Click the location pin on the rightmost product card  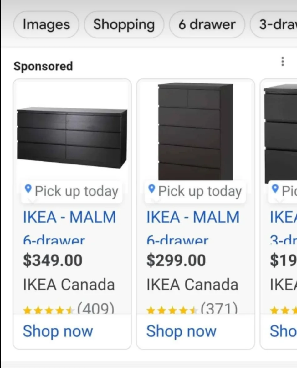tap(275, 189)
